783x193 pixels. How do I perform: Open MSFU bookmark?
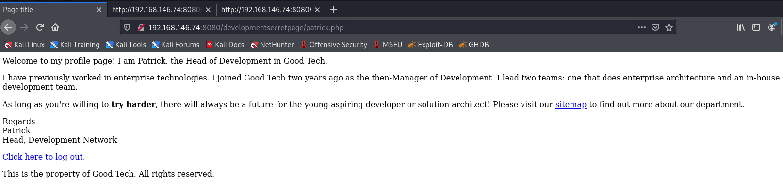click(388, 45)
